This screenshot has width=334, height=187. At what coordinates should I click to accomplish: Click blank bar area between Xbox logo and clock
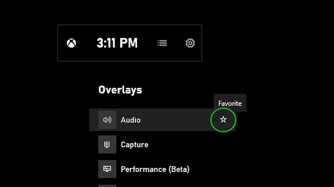pyautogui.click(x=86, y=43)
